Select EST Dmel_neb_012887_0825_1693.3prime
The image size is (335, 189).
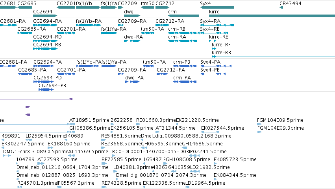click(62, 175)
